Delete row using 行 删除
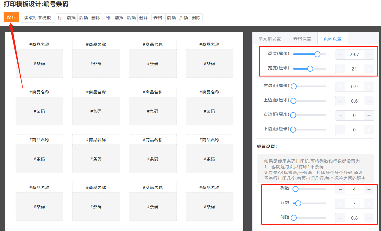Image resolution: width=381 pixels, height=231 pixels. tap(96, 18)
